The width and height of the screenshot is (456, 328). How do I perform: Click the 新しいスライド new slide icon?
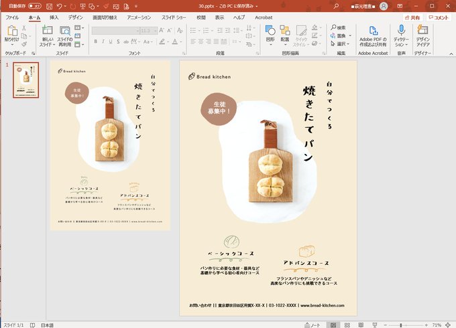tap(47, 30)
